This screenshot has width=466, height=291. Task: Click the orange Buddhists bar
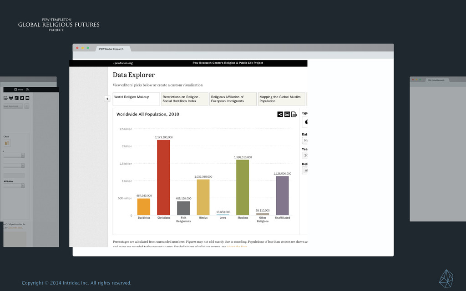click(x=143, y=207)
